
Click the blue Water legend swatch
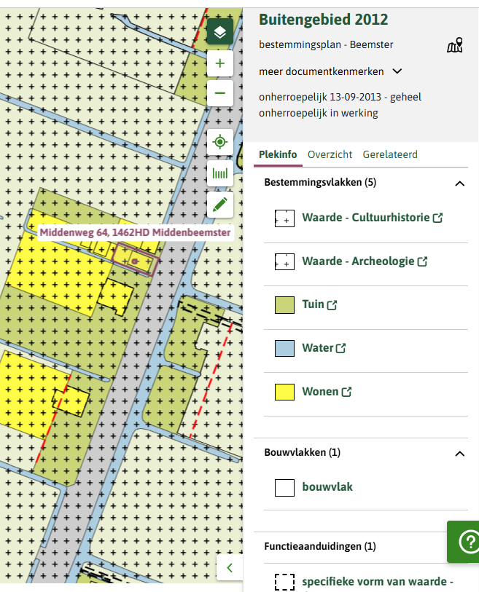(284, 348)
